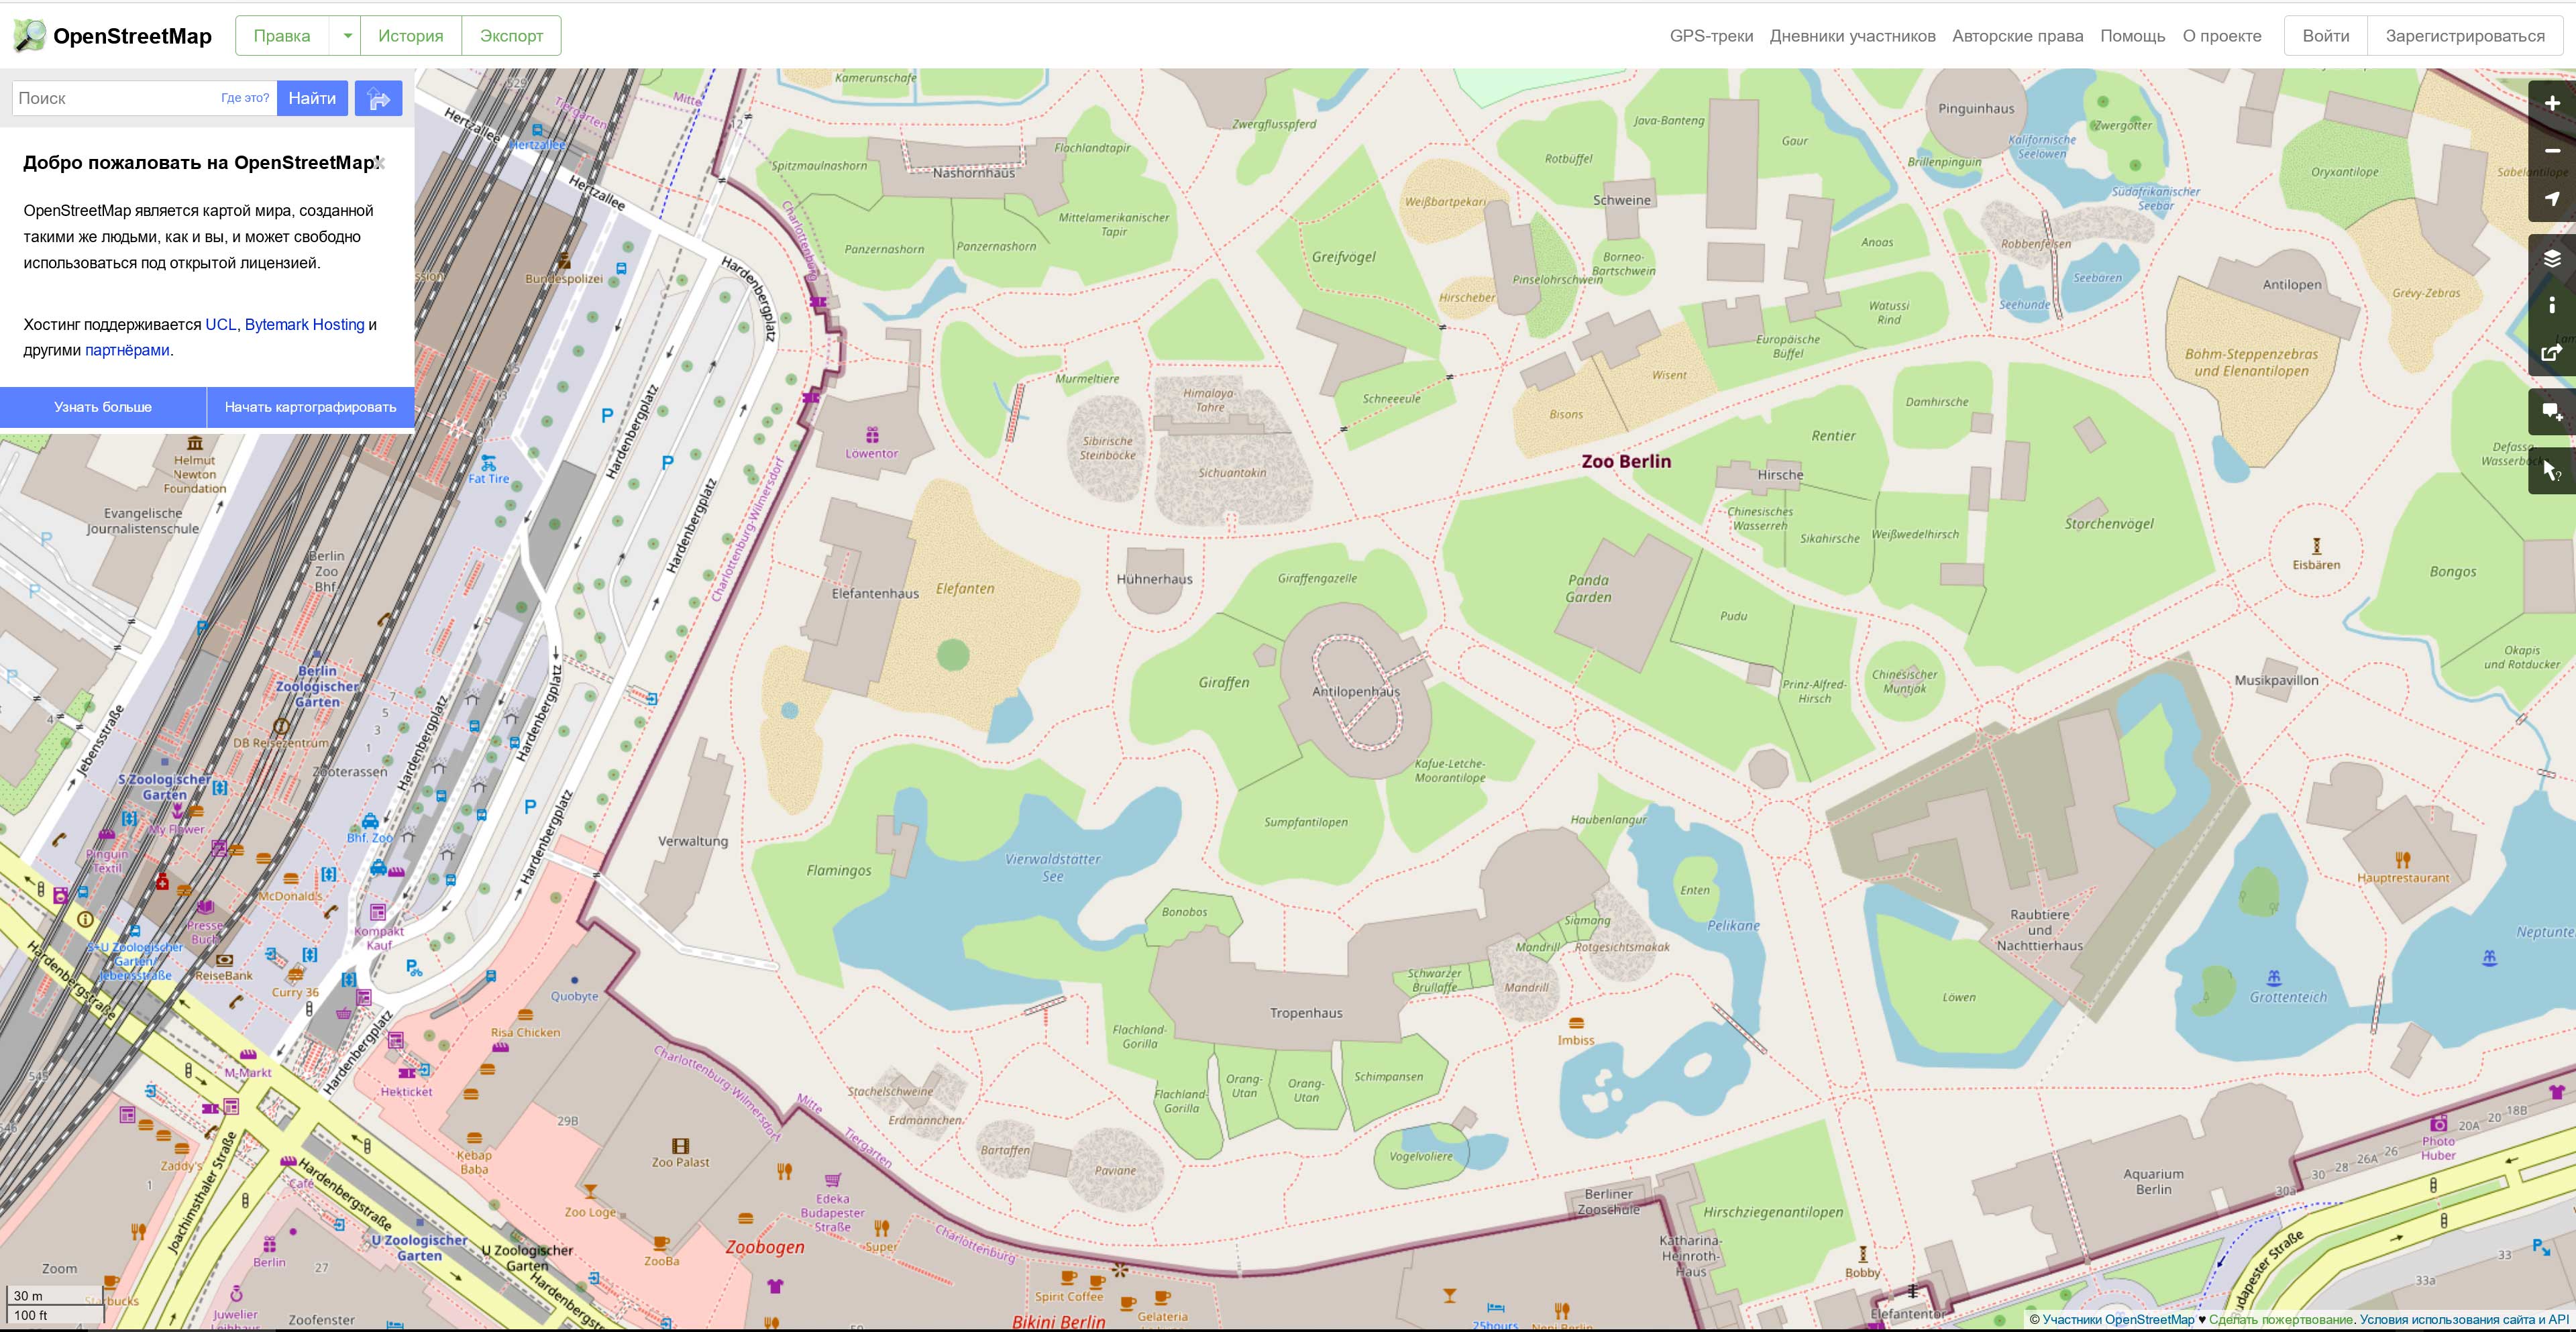Screen dimensions: 2576x1332
Task: Click the OpenStreetMap logo
Action: click(112, 36)
